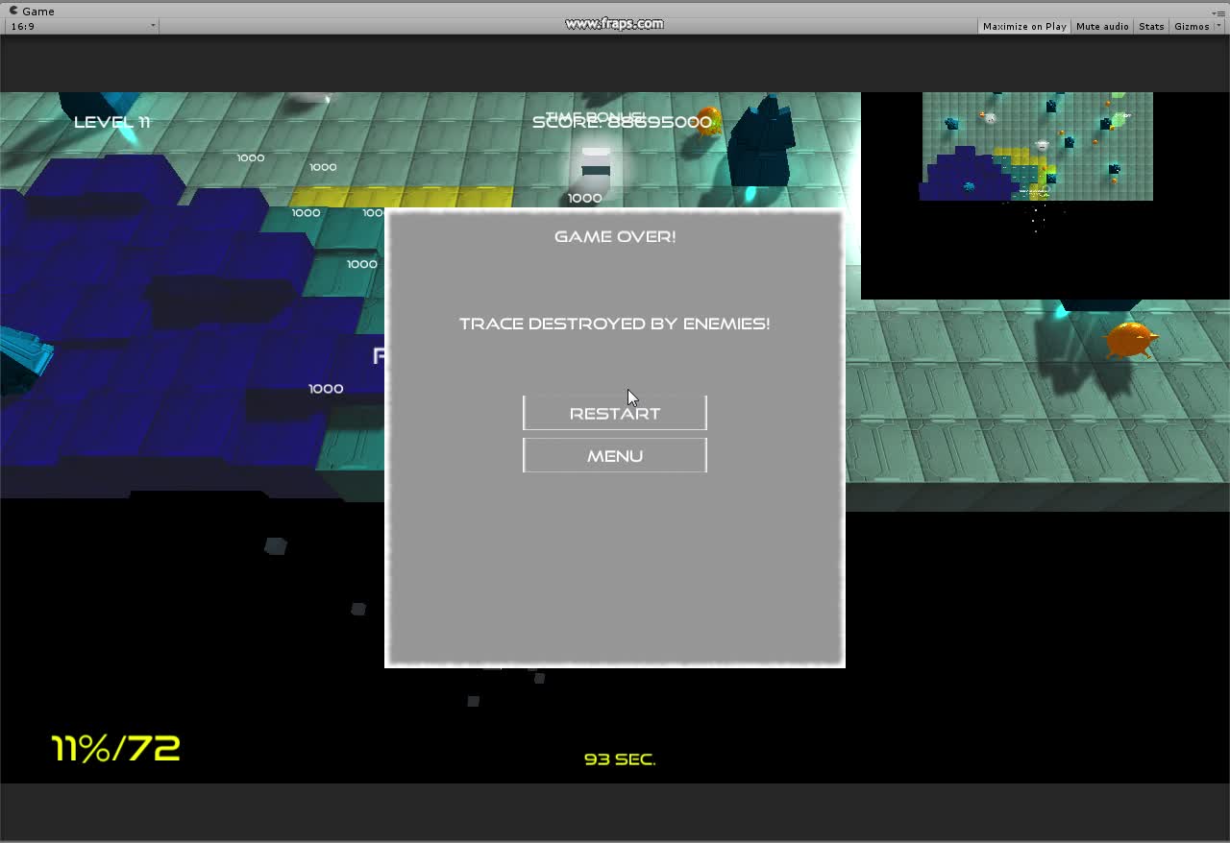Screen dimensions: 1230x843
Task: Open the Game panel options menu
Action: pyautogui.click(x=1220, y=12)
